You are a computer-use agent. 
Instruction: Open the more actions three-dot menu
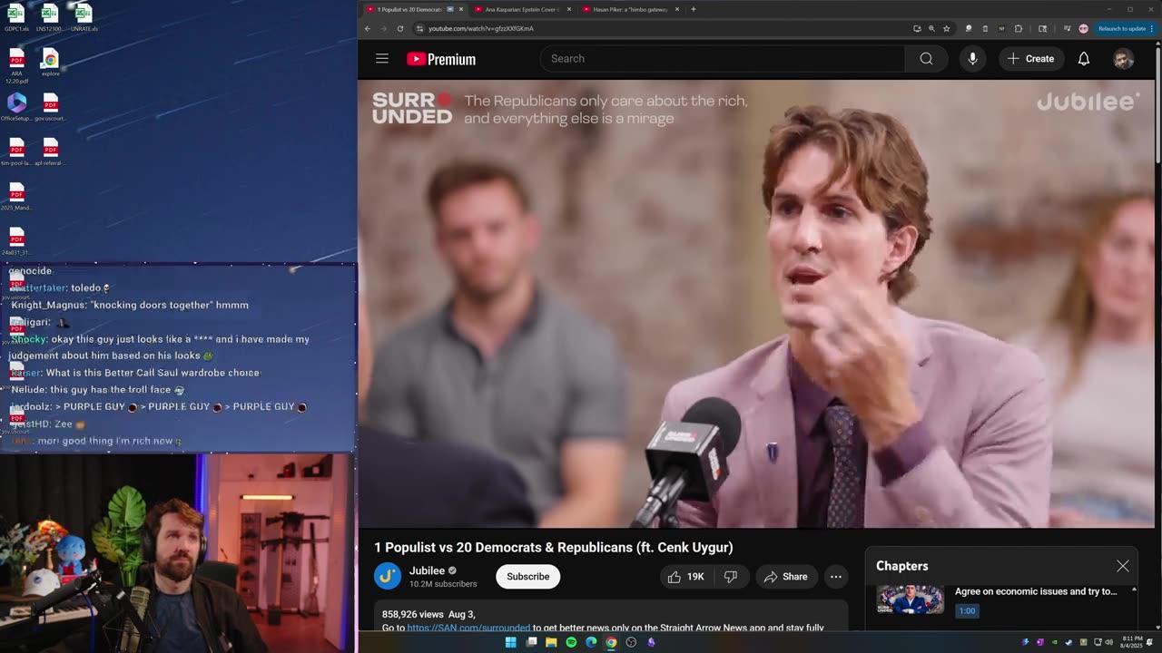click(835, 577)
